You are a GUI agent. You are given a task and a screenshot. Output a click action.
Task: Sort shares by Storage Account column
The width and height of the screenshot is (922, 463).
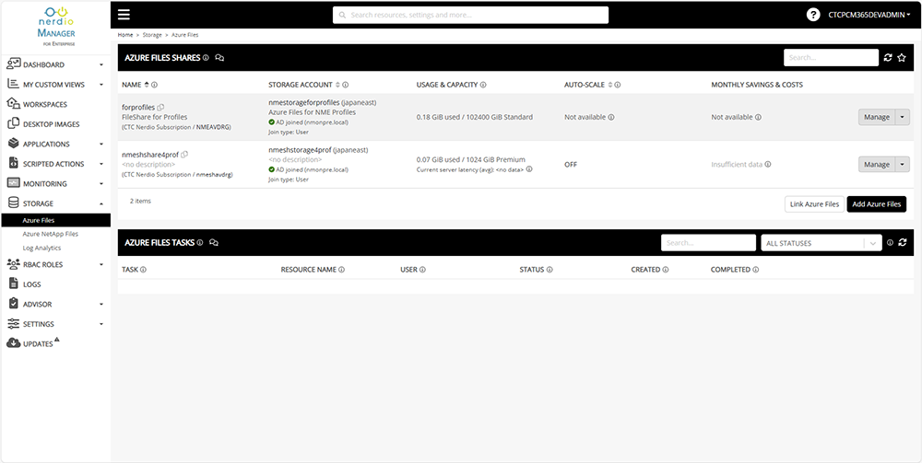(x=337, y=85)
